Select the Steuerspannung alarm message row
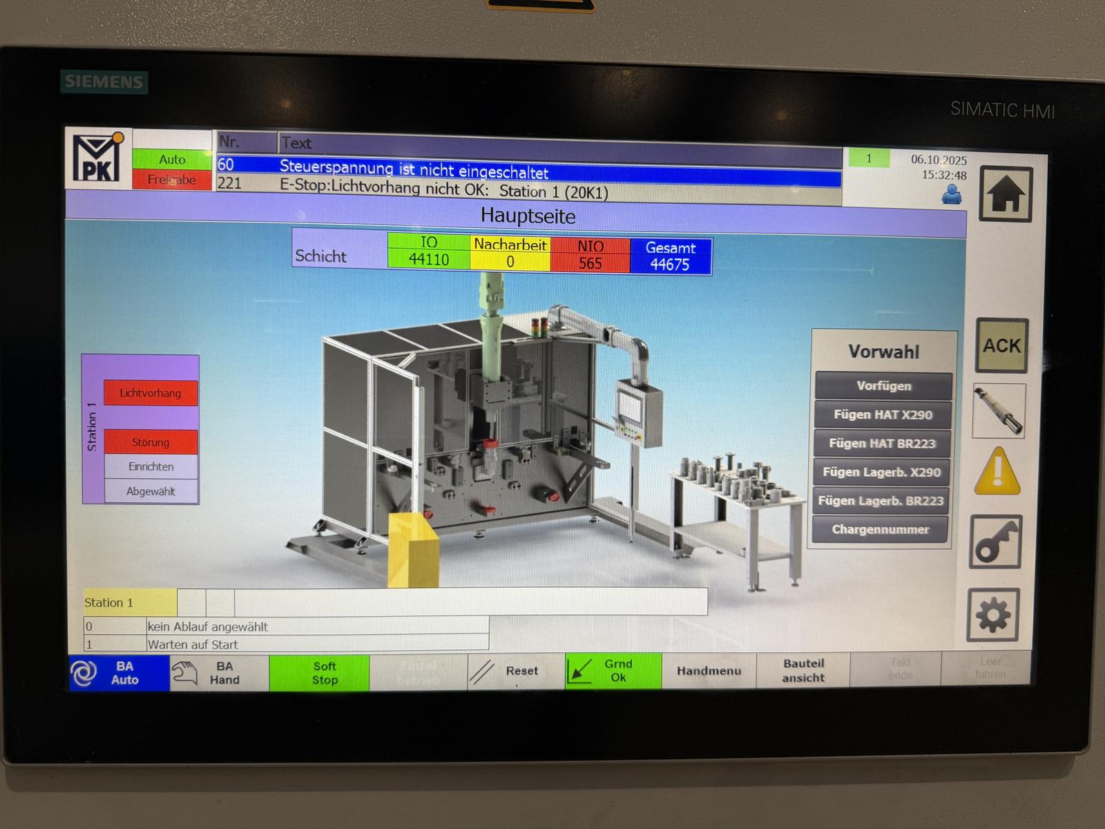The image size is (1105, 829). [528, 168]
